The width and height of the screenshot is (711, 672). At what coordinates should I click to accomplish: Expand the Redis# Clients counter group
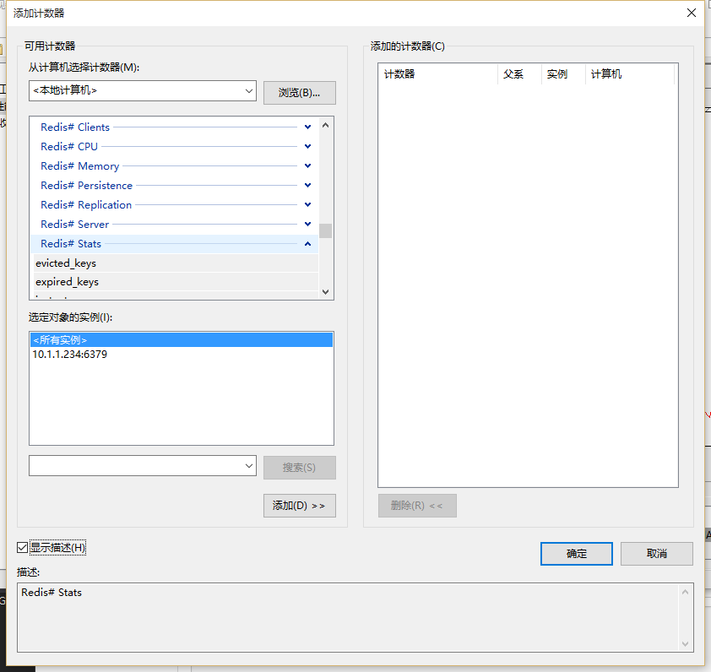click(307, 127)
